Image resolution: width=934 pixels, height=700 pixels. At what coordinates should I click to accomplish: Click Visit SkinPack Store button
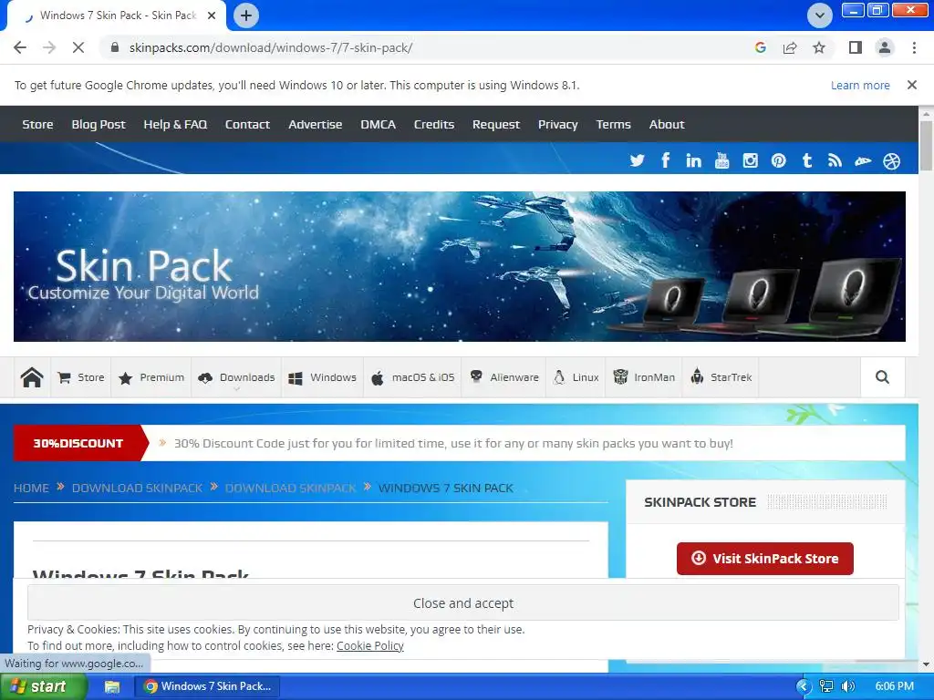tap(765, 559)
